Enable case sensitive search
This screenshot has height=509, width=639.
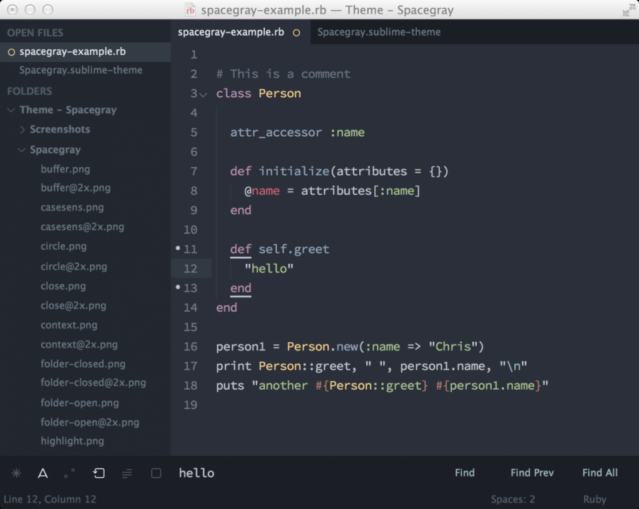42,473
